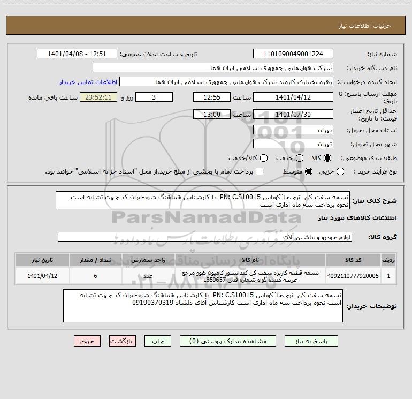Image resolution: width=412 pixels, height=399 pixels.
Task: Open the buyer contact information link
Action: point(88,82)
